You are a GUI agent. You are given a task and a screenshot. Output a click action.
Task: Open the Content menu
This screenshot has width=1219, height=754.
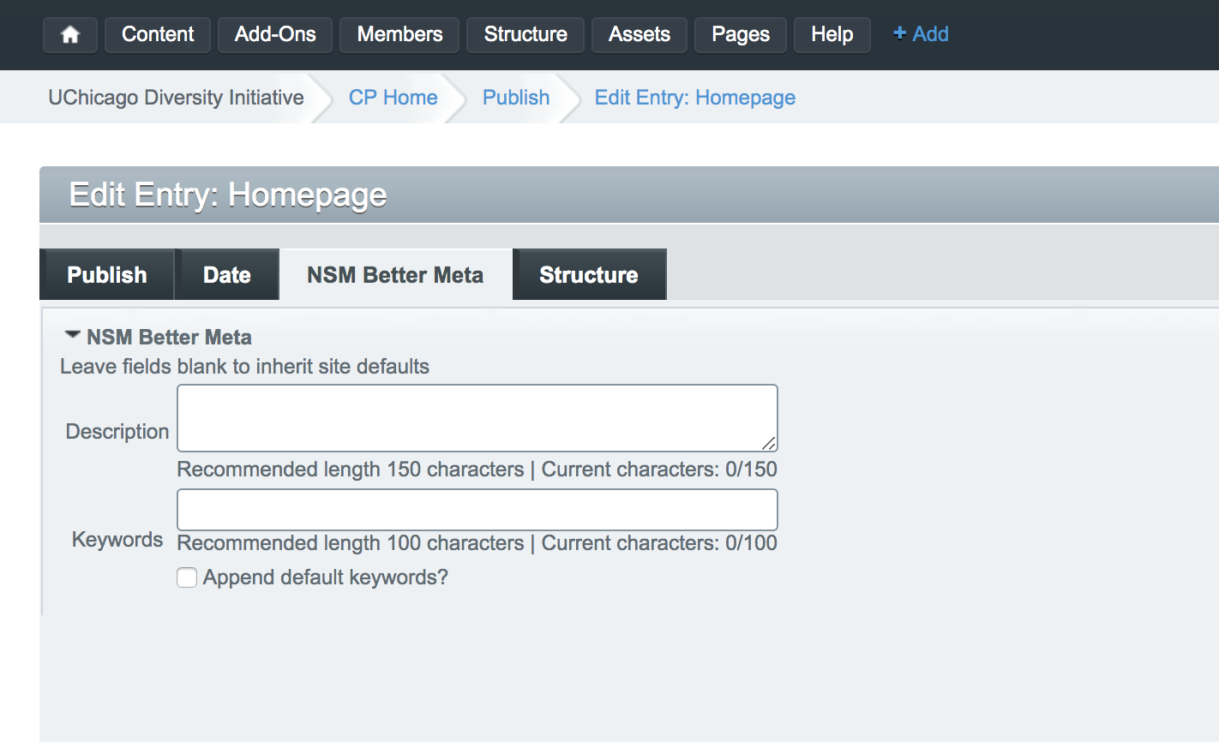click(158, 35)
